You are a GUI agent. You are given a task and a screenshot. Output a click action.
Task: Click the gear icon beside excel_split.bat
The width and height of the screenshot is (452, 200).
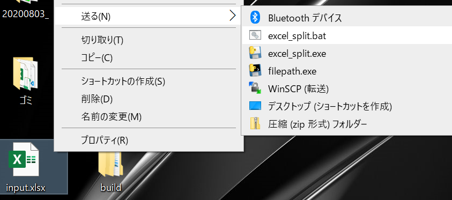255,35
